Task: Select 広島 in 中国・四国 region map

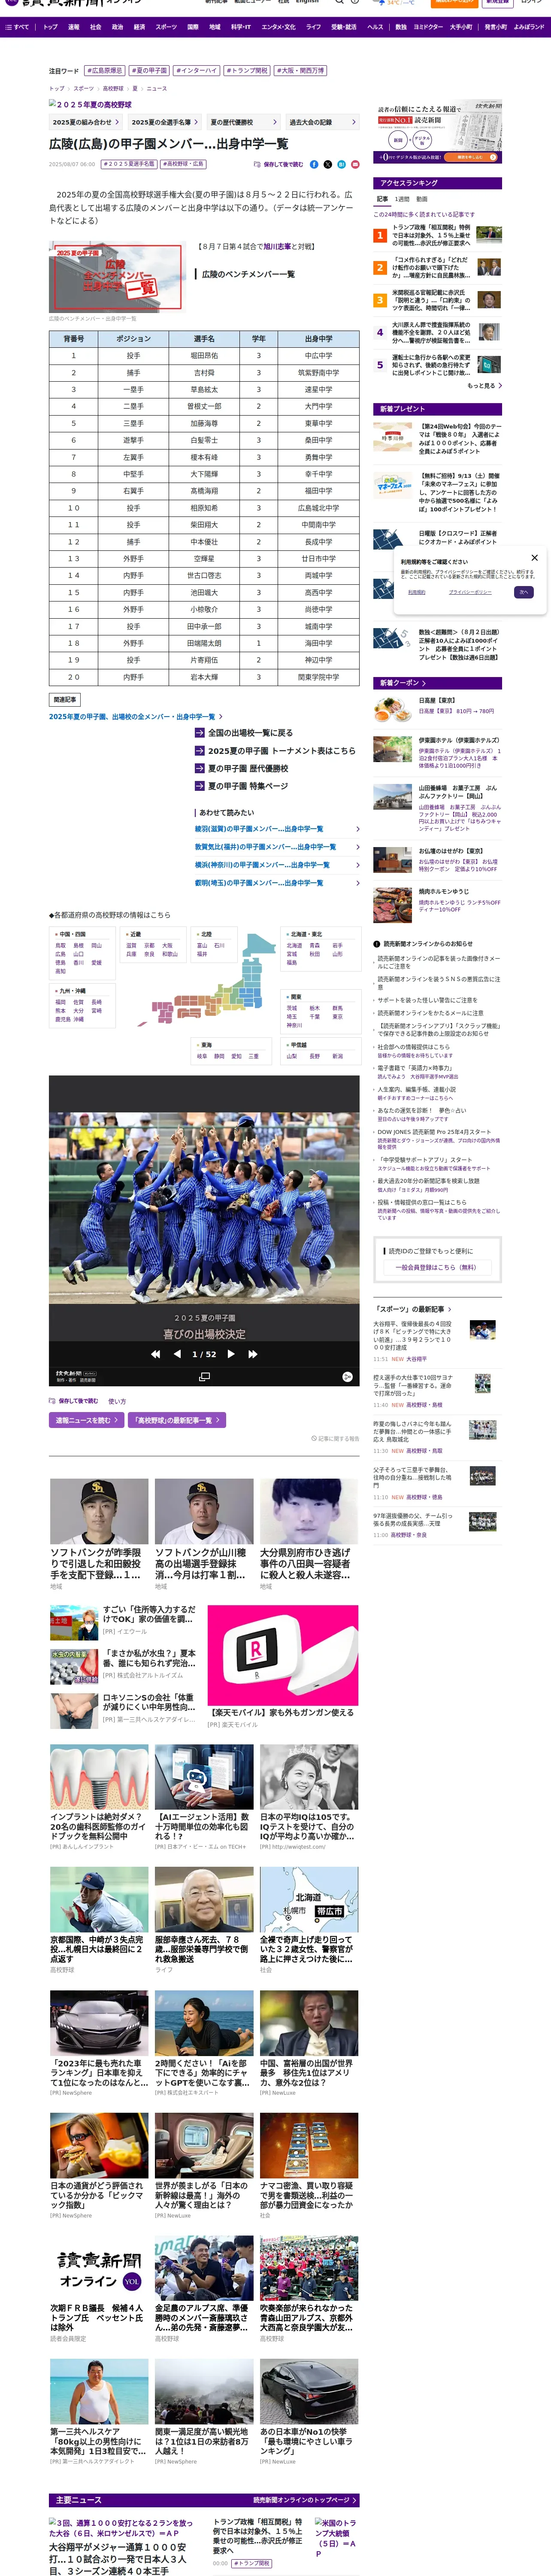Action: (x=60, y=954)
